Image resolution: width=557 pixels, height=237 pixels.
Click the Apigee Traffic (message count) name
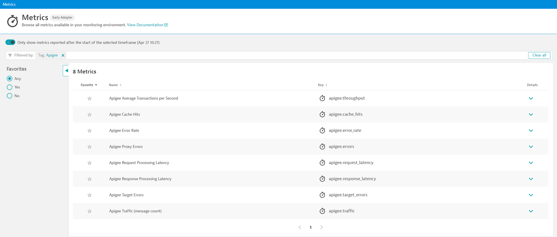click(135, 211)
